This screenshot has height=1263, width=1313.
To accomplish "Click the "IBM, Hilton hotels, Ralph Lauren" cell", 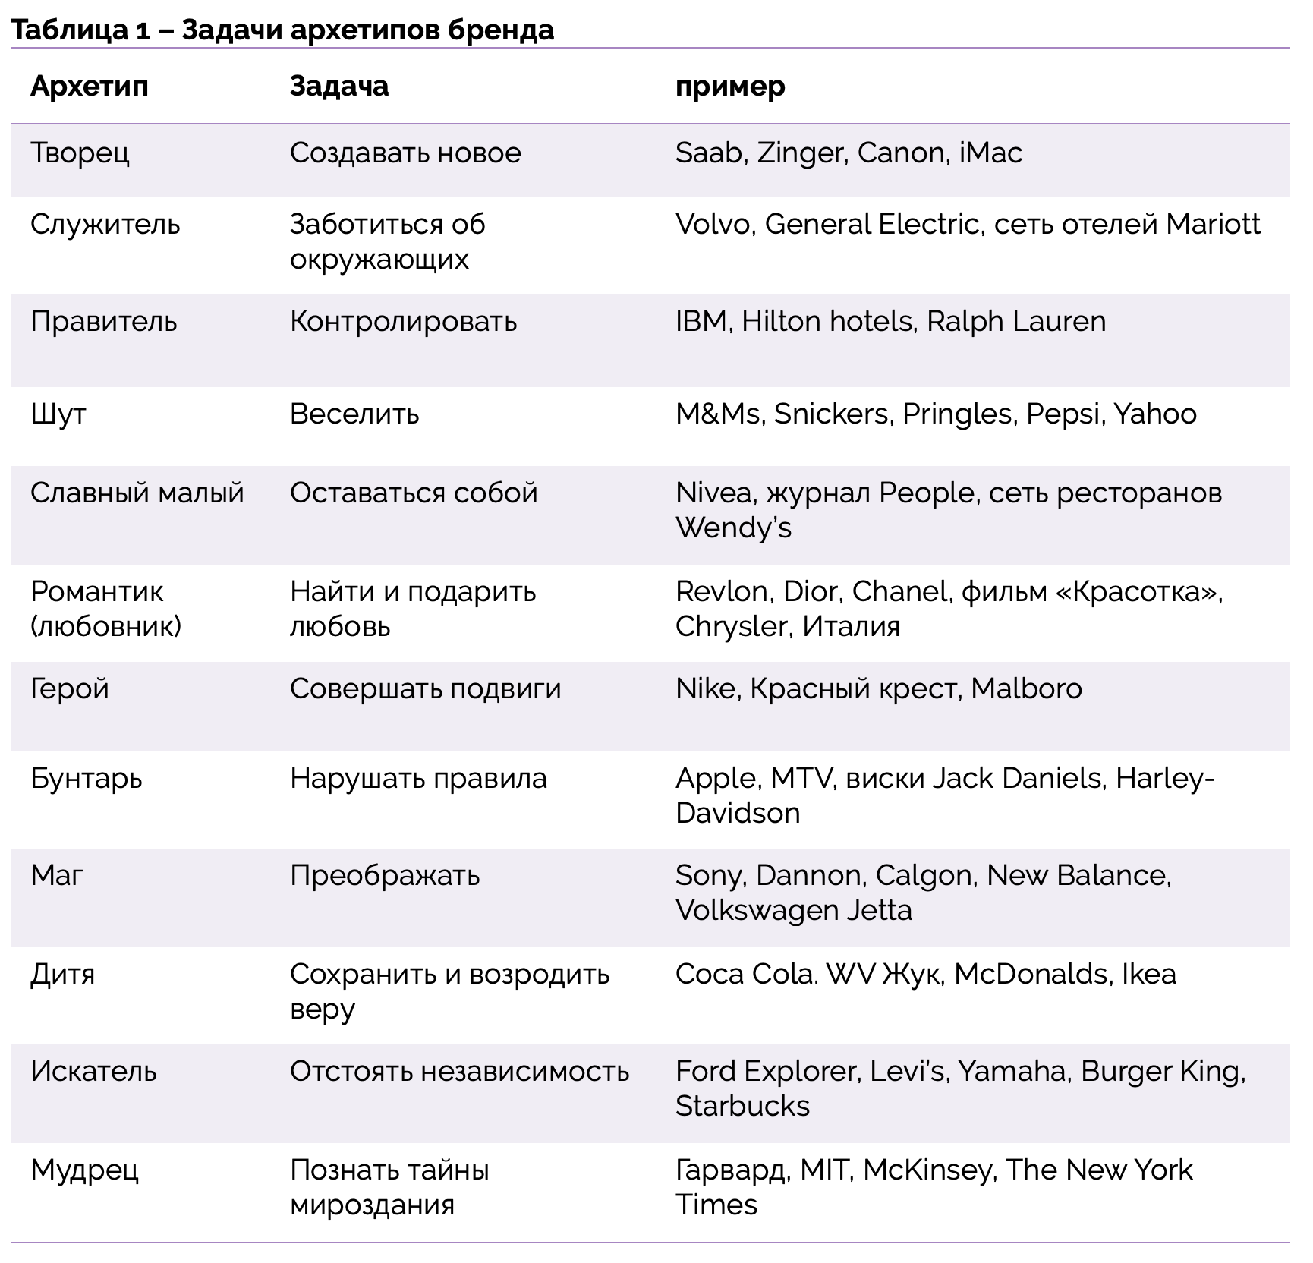I will 890,322.
